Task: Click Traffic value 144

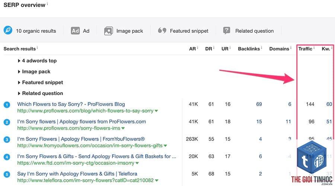Action: coord(310,104)
